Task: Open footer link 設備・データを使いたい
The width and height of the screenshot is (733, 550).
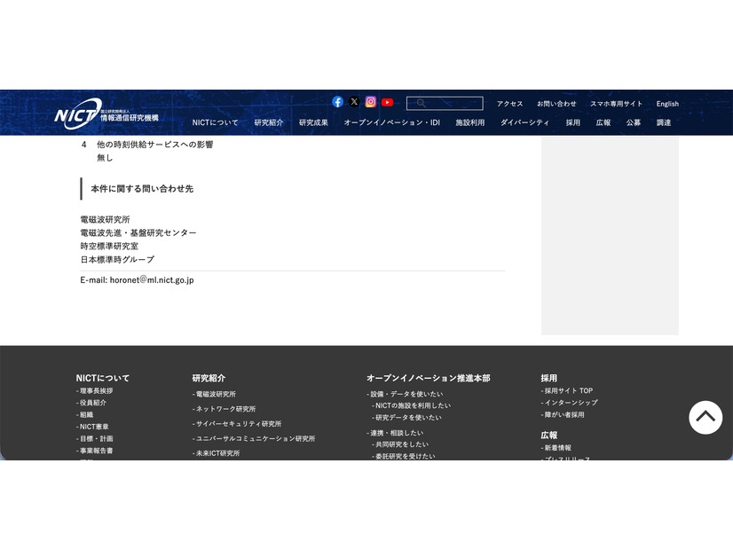Action: tap(406, 394)
